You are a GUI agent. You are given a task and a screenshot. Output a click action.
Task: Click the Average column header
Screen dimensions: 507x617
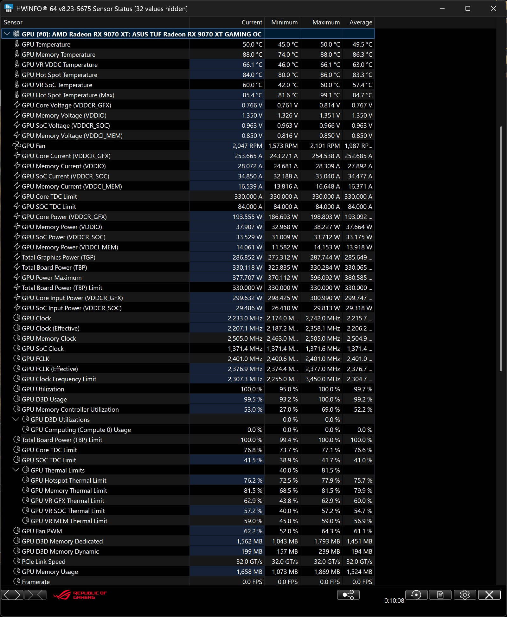(x=358, y=22)
